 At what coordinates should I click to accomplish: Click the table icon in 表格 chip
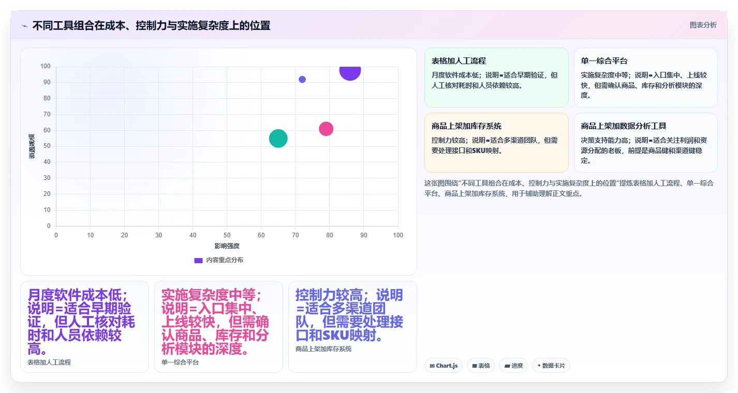(474, 366)
